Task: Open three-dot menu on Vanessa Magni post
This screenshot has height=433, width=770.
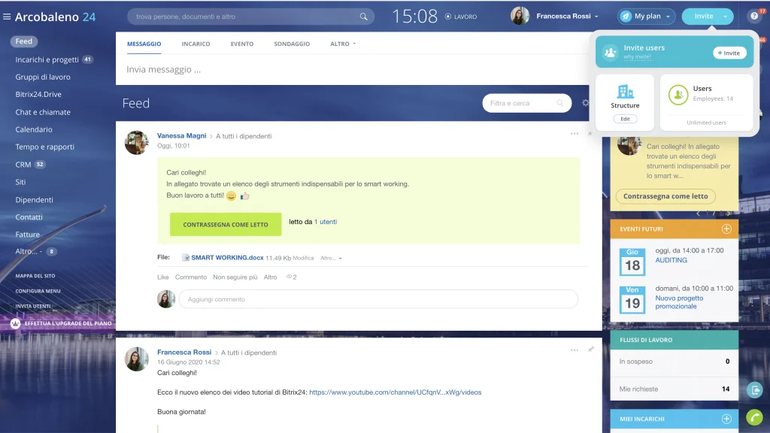Action: (x=574, y=134)
